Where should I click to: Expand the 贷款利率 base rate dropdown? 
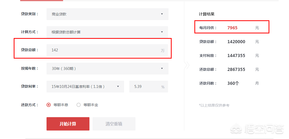point(85,87)
